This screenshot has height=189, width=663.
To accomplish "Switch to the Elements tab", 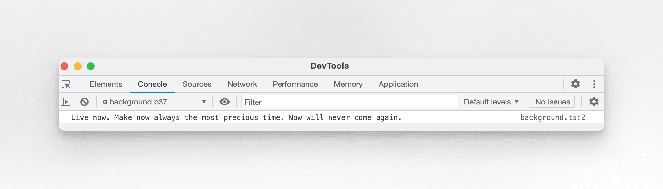I will 106,84.
